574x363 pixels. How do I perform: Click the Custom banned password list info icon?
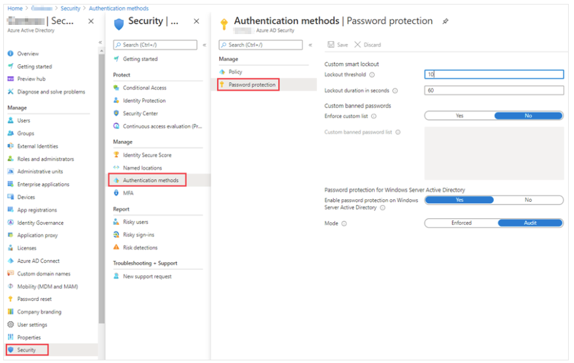[398, 132]
